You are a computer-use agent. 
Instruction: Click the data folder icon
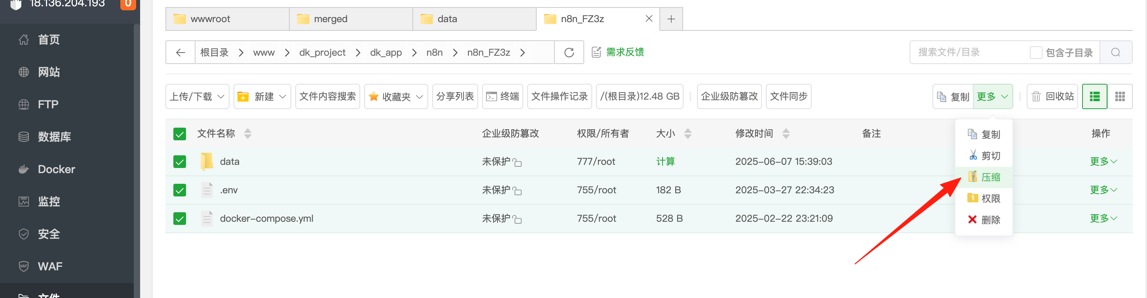pos(207,162)
